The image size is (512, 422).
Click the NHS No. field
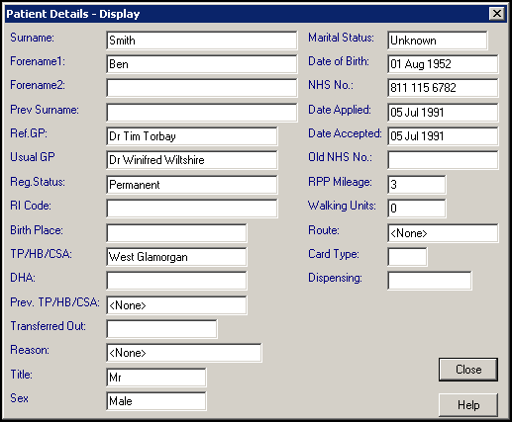443,88
